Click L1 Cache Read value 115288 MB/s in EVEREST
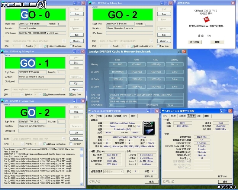Viewport: 238px width, 190px height. click(x=118, y=72)
